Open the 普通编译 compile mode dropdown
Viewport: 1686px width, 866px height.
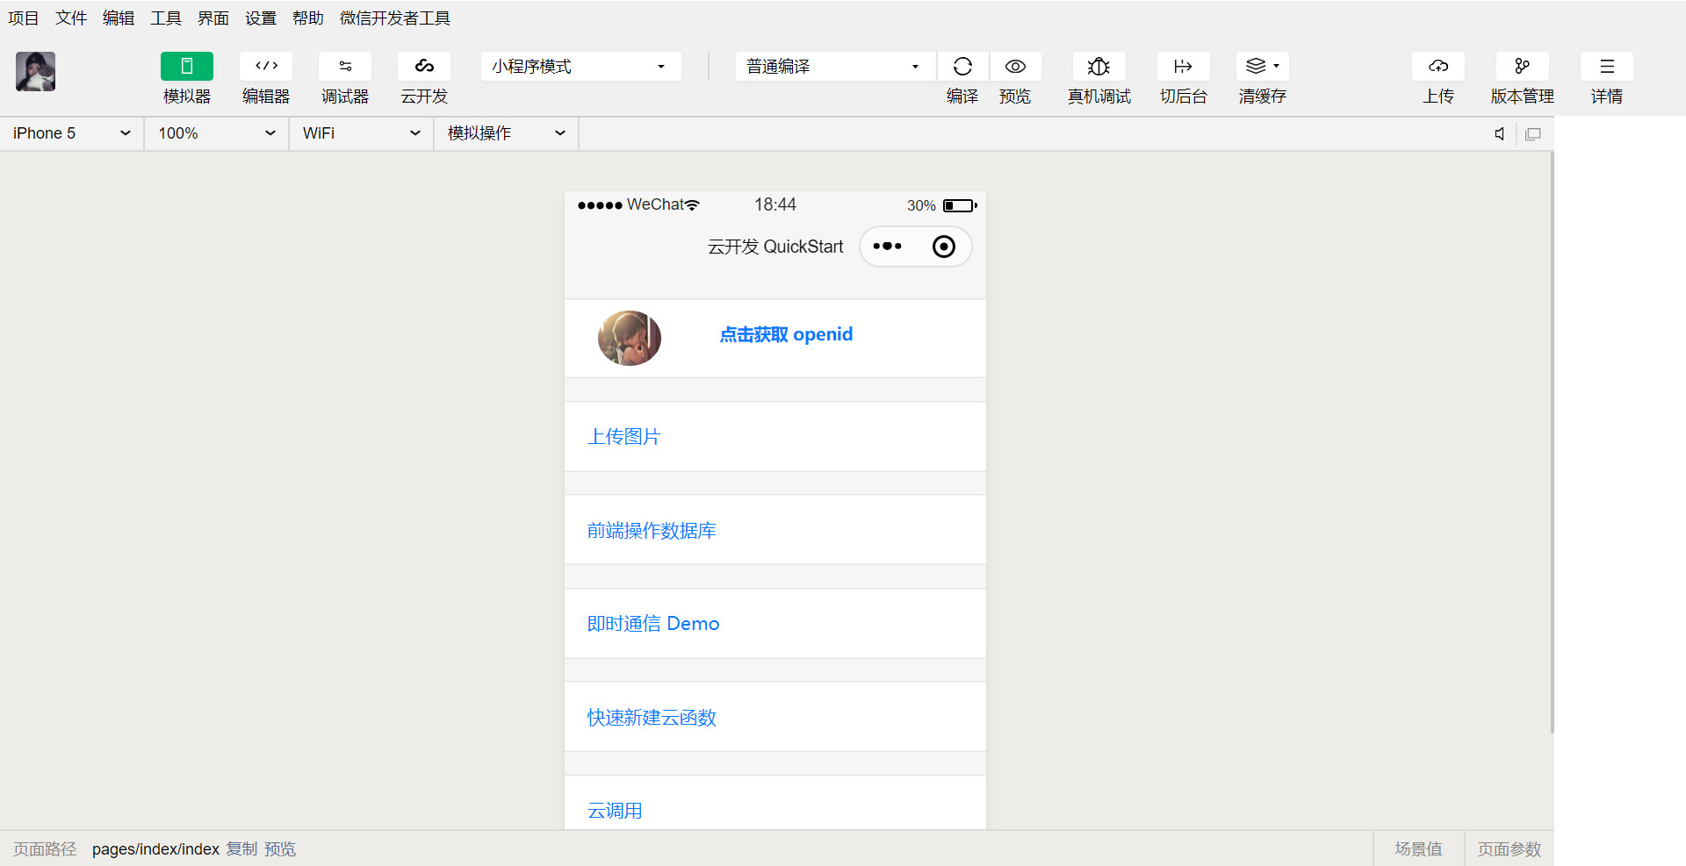(835, 66)
